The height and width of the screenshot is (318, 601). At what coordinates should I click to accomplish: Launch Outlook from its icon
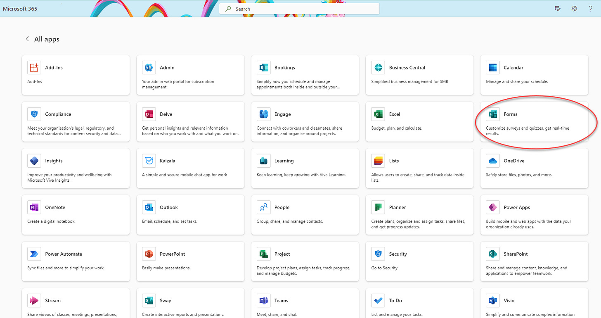[149, 207]
